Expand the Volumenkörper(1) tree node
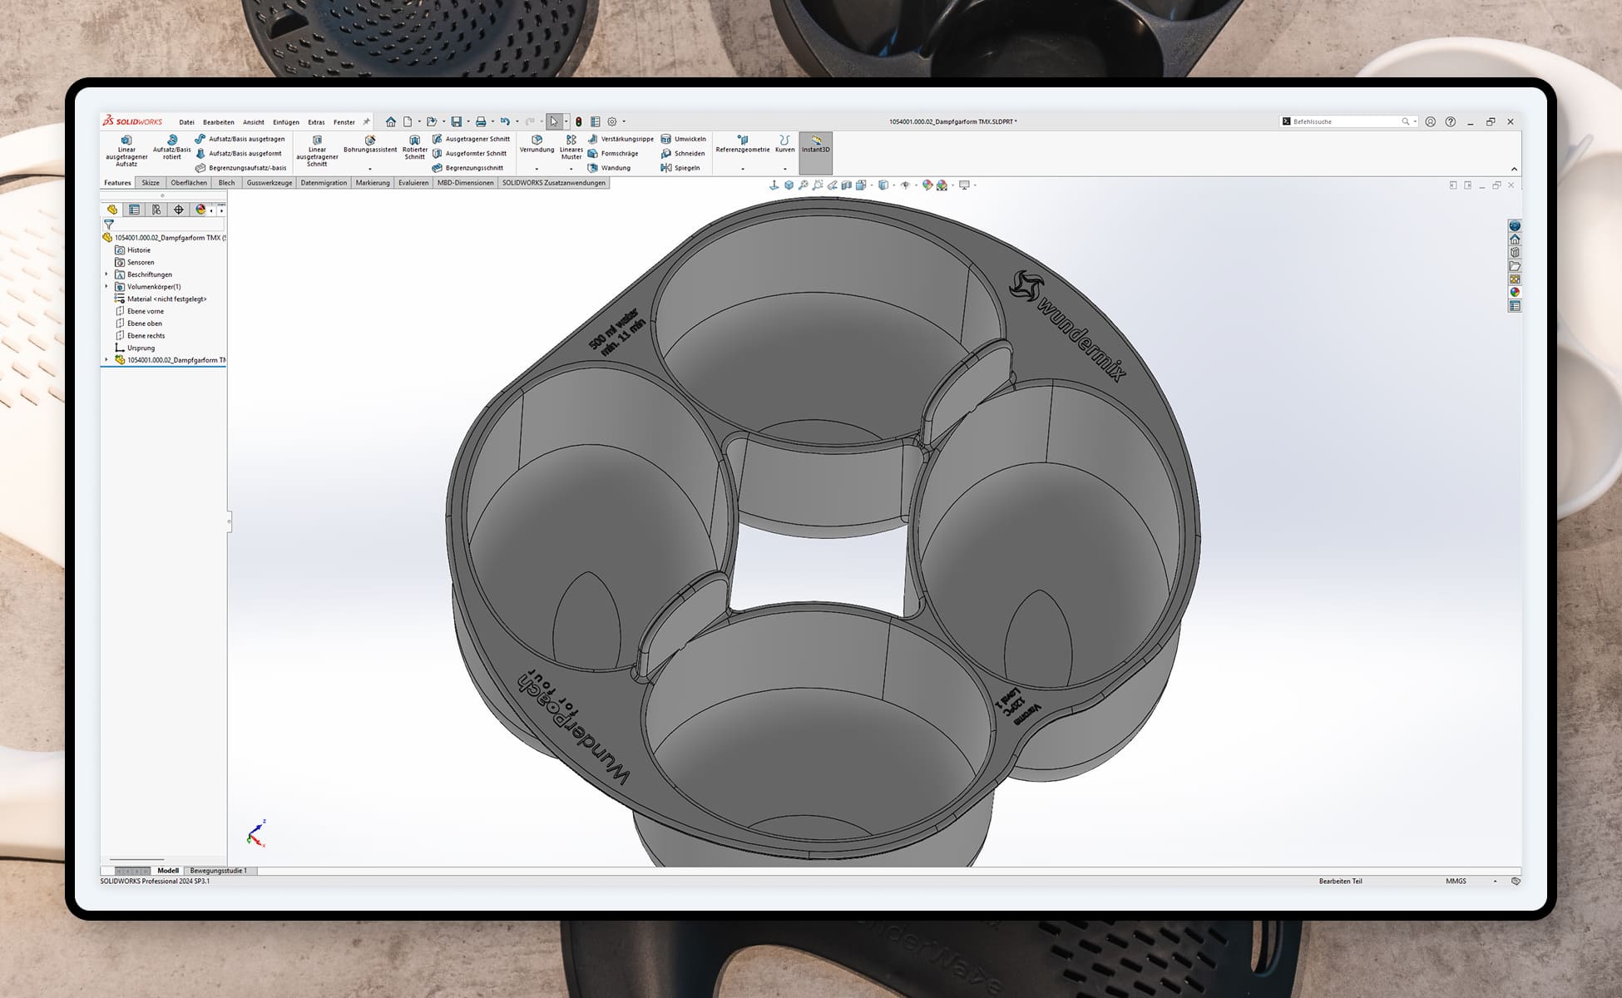Viewport: 1622px width, 998px height. (x=106, y=286)
